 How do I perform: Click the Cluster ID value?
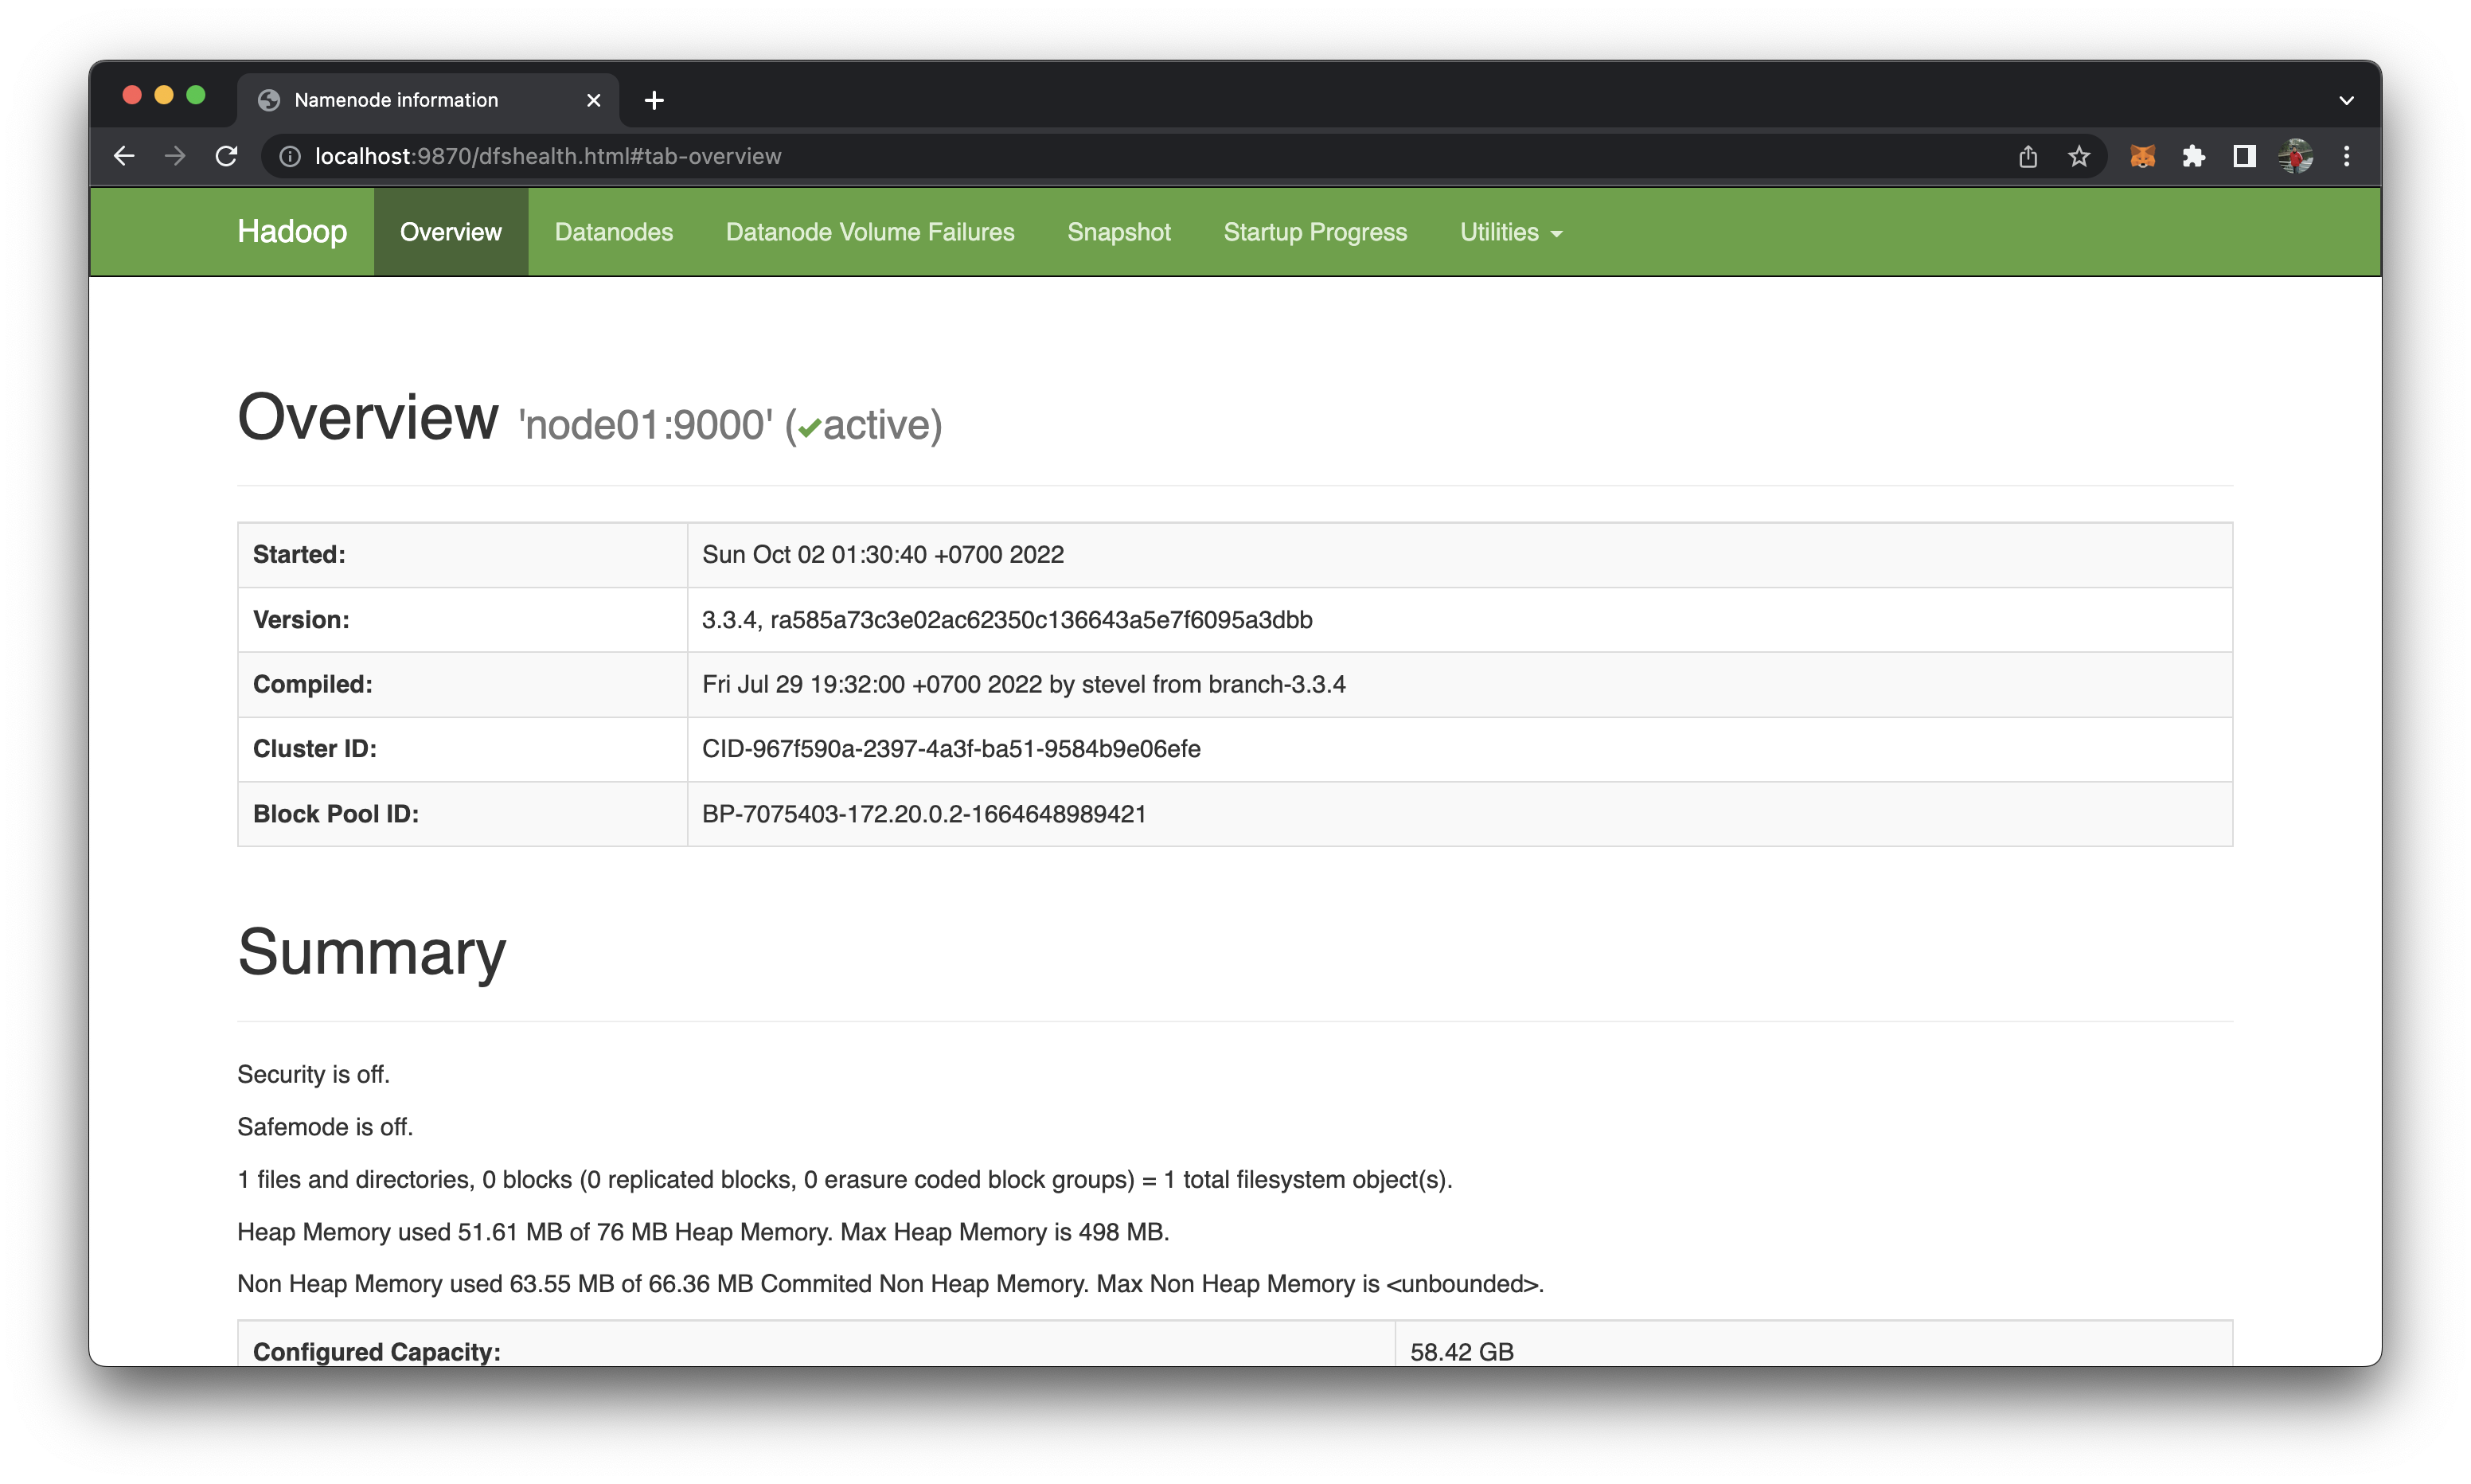click(x=951, y=749)
